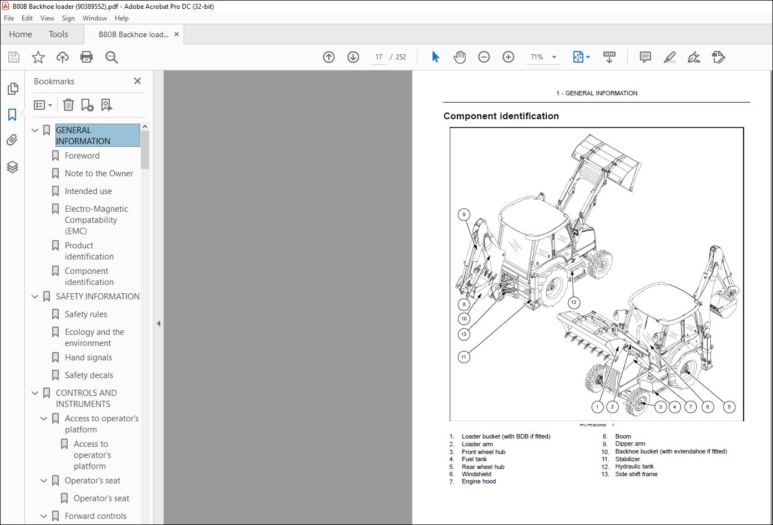Go to previous page arrow

pos(329,57)
